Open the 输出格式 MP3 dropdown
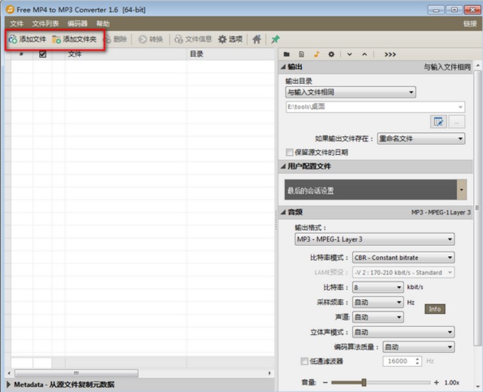483x392 pixels. (375, 239)
